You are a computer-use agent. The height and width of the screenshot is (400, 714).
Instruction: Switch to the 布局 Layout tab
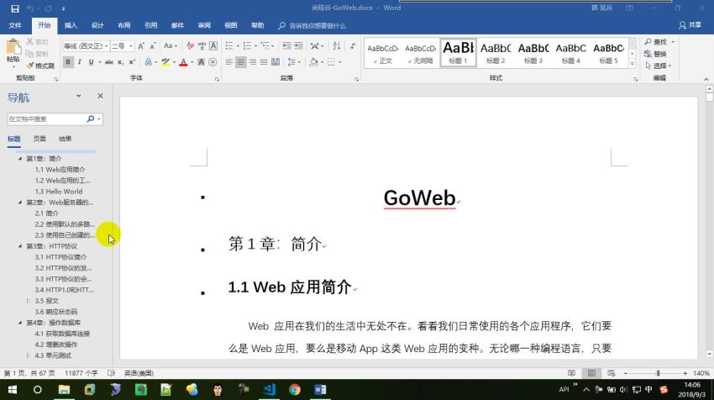coord(123,25)
